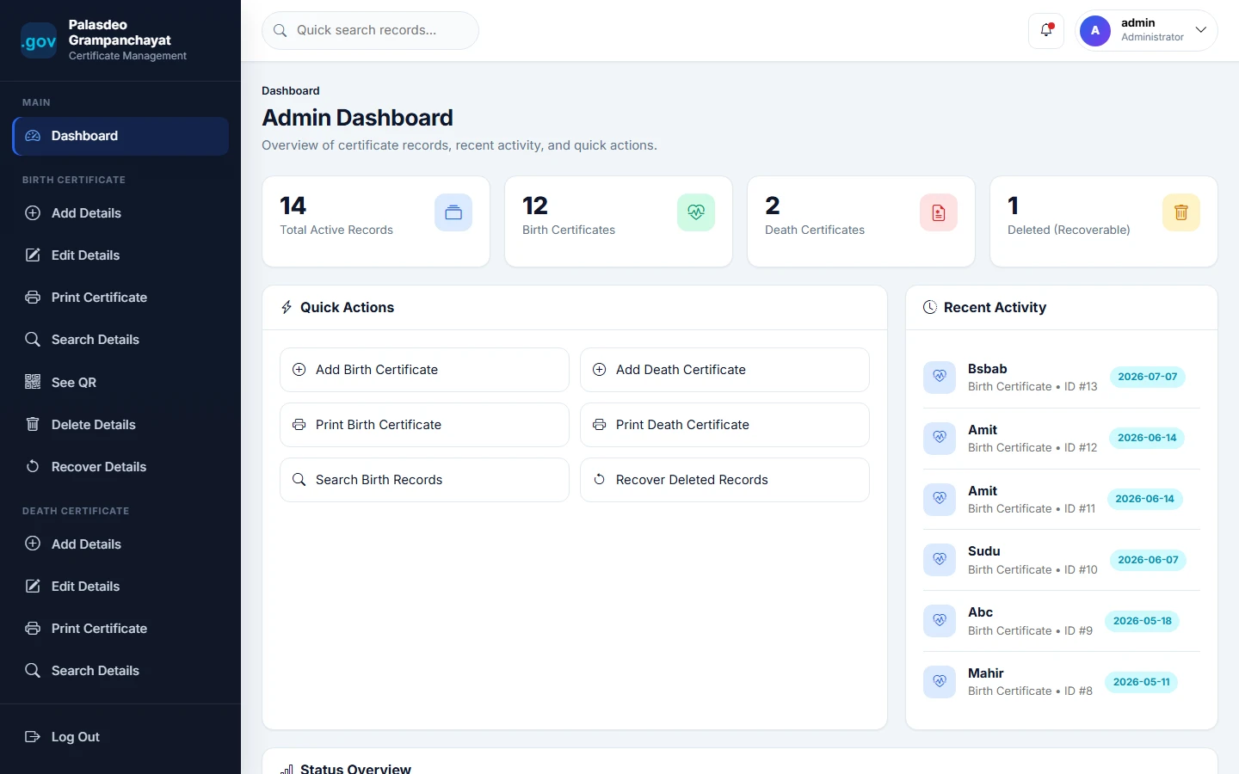Click the lightning icon beside Quick Actions
The width and height of the screenshot is (1239, 774).
pos(287,307)
